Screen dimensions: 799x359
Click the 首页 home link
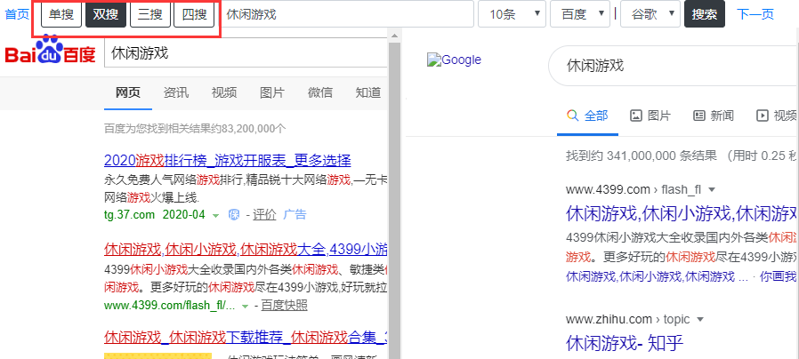coord(17,14)
